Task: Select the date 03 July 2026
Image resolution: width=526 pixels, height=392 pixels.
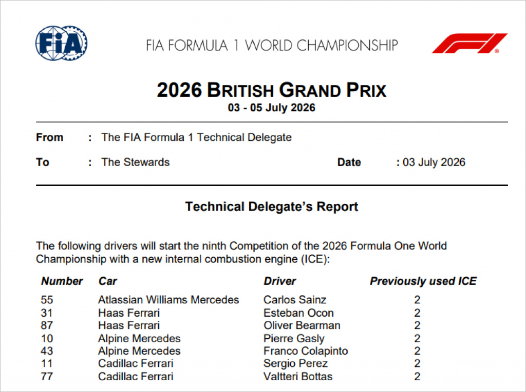Action: (x=434, y=162)
